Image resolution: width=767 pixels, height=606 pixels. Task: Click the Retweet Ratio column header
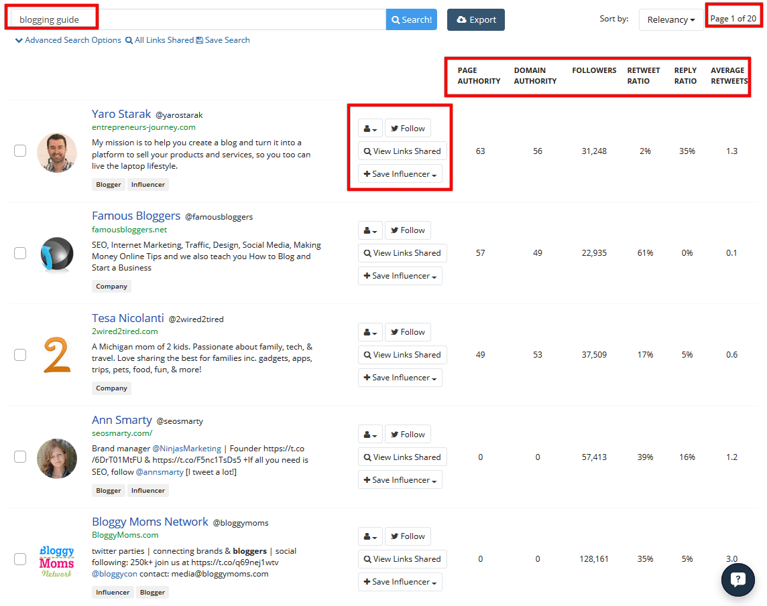coord(644,76)
